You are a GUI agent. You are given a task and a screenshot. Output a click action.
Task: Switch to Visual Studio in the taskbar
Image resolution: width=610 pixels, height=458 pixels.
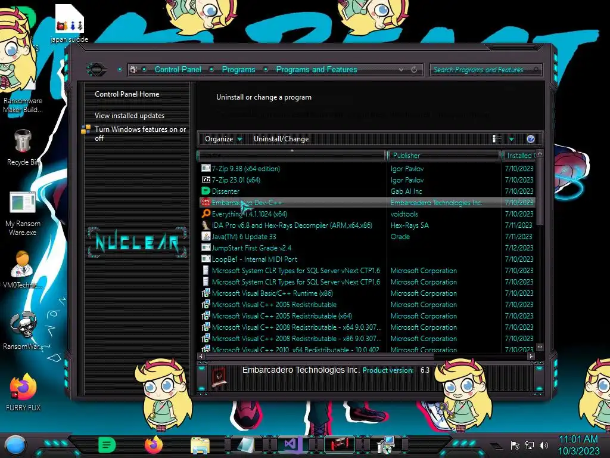[292, 445]
